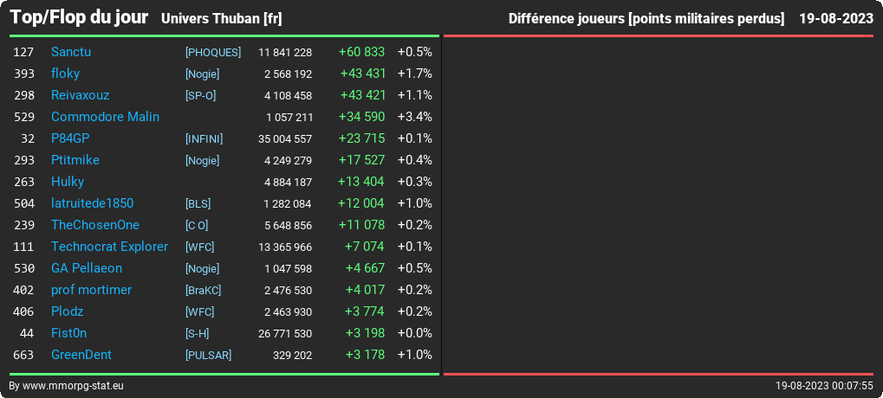Viewport: 883px width, 398px height.
Task: Open the [PHOQUES] alliance tag
Action: coord(213,52)
